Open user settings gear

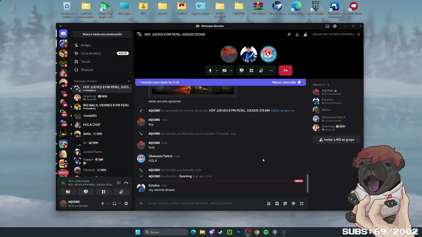[126, 203]
